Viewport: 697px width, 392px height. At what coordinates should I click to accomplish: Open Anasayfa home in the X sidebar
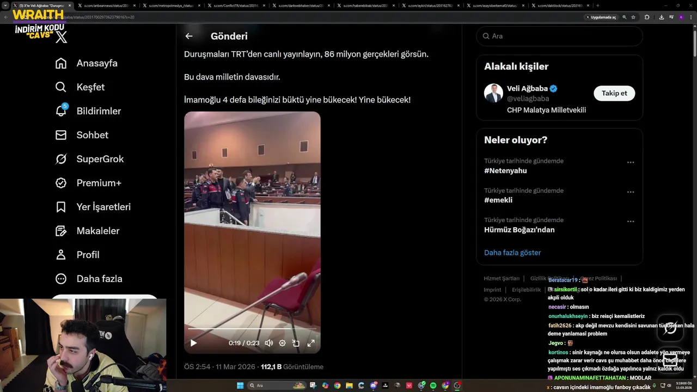point(87,63)
